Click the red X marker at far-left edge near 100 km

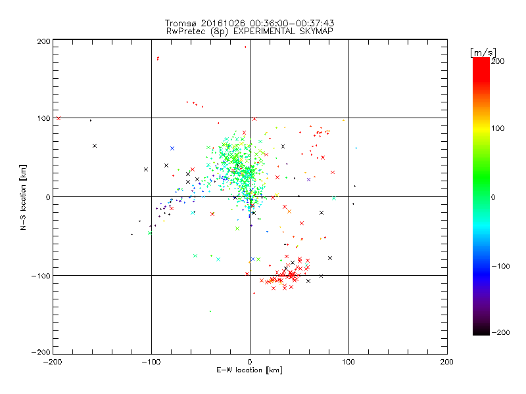(59, 118)
